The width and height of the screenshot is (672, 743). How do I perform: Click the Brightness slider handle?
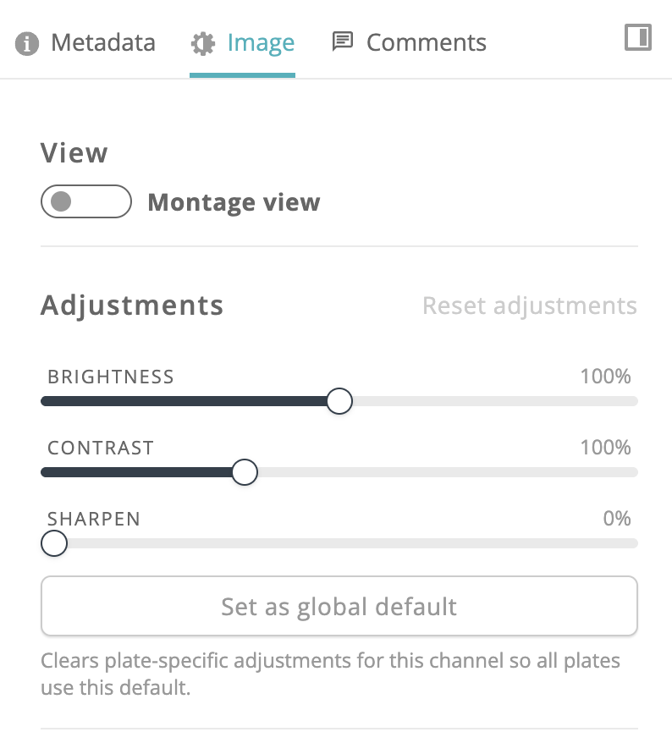point(339,401)
